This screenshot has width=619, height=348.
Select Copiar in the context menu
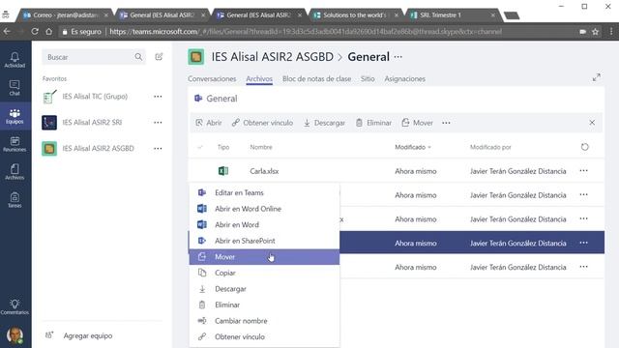pyautogui.click(x=264, y=273)
